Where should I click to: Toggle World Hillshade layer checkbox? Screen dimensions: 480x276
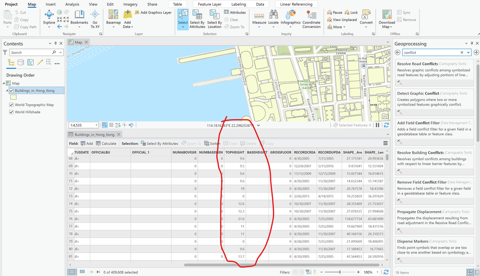12,112
